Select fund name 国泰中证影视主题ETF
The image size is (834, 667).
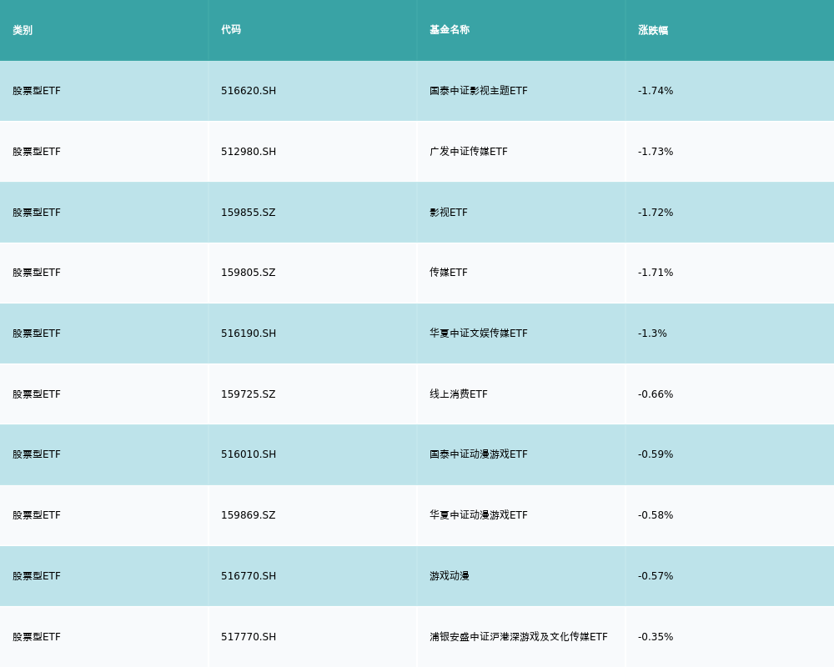coord(479,91)
